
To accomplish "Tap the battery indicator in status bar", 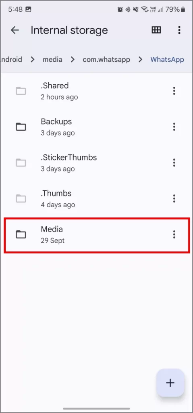I will click(183, 10).
